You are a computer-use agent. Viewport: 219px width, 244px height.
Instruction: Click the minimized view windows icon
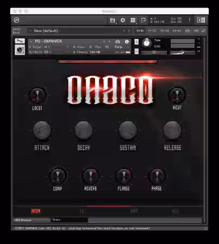tap(143, 20)
